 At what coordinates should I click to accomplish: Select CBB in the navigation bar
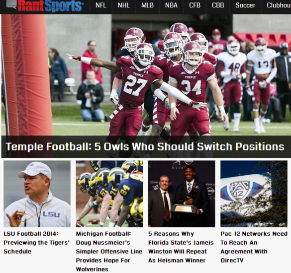pos(218,5)
